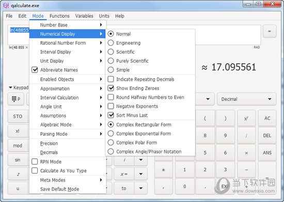Viewport: 284px width, 202px height.
Task: Expand the Meta Modes submenu
Action: pyautogui.click(x=67, y=180)
